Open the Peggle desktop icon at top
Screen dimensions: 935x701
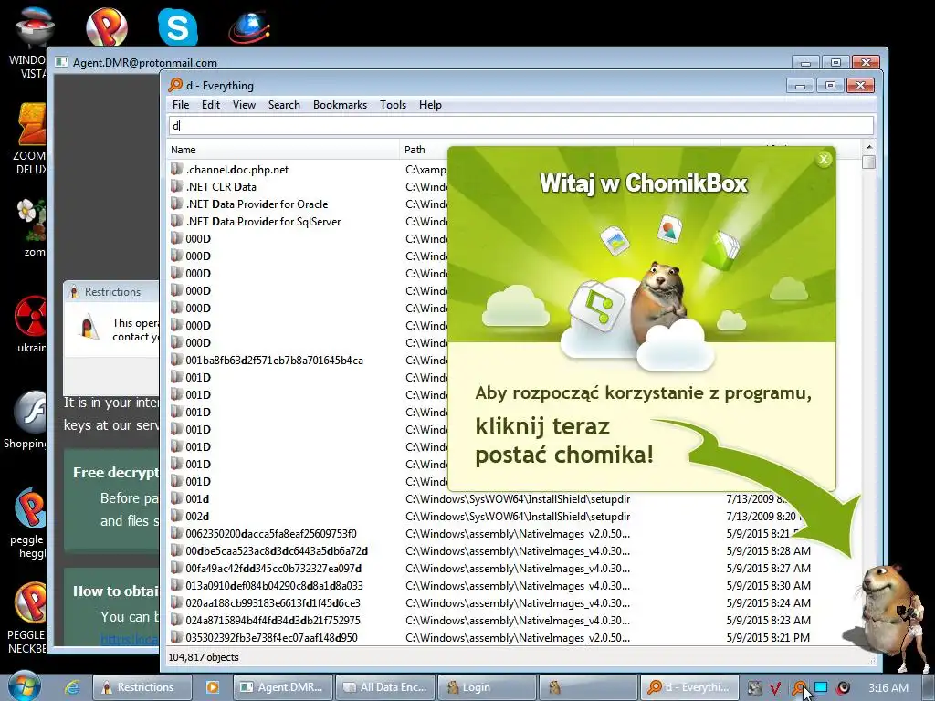click(106, 26)
